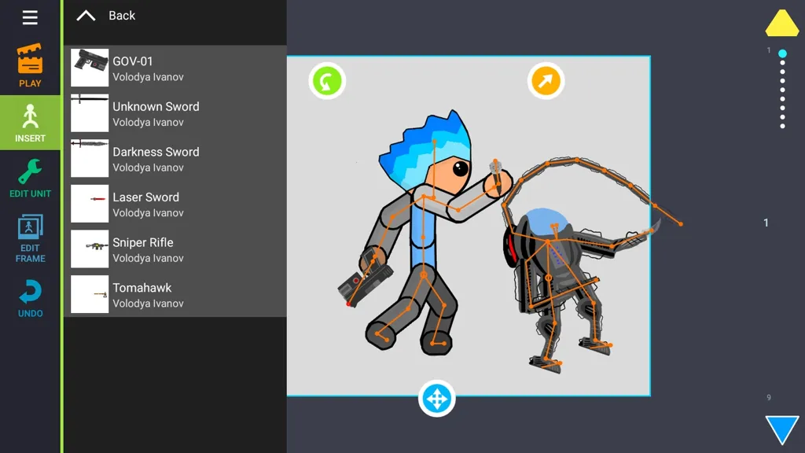The height and width of the screenshot is (453, 805).
Task: Collapse the list with Back chevron
Action: click(86, 16)
